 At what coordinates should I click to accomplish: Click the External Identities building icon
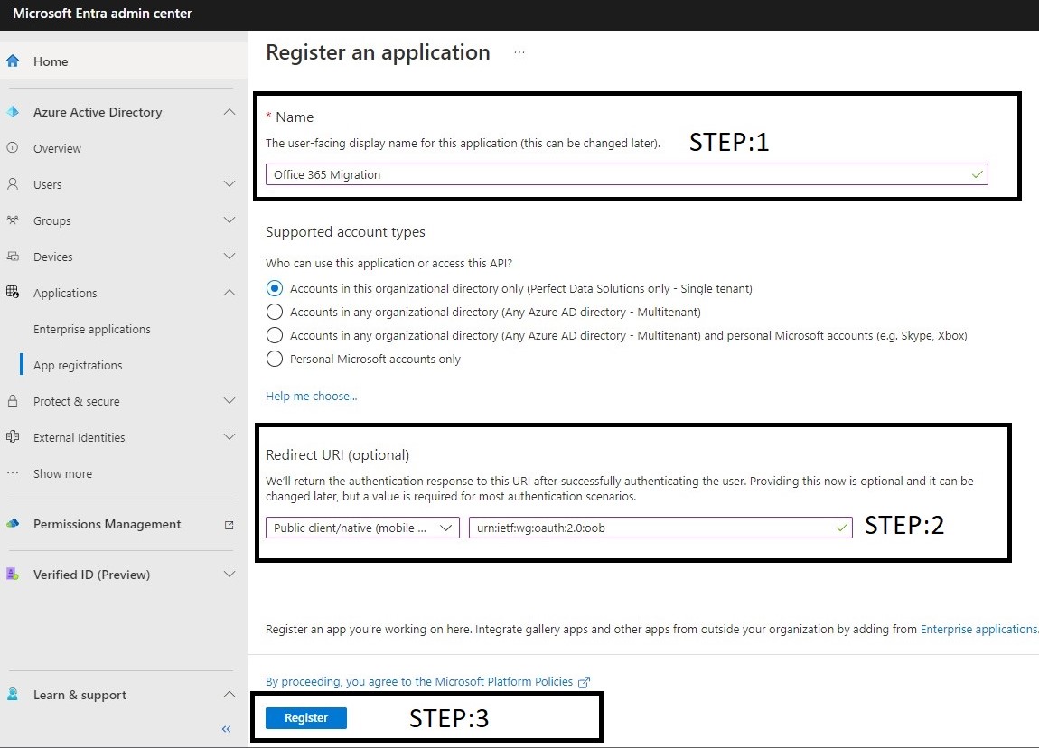click(x=13, y=436)
